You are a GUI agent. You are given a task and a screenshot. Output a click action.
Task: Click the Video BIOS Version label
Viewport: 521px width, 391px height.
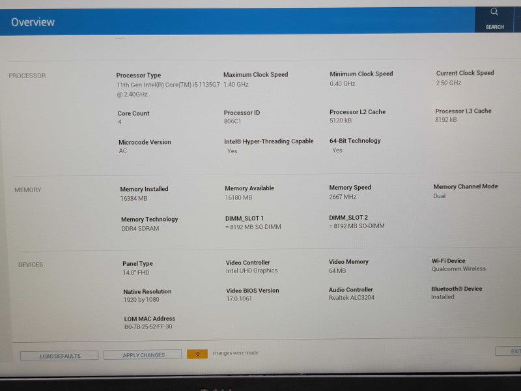253,291
